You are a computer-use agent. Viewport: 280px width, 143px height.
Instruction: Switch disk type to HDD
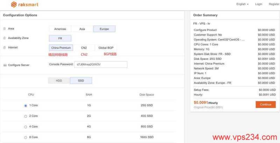59,81
